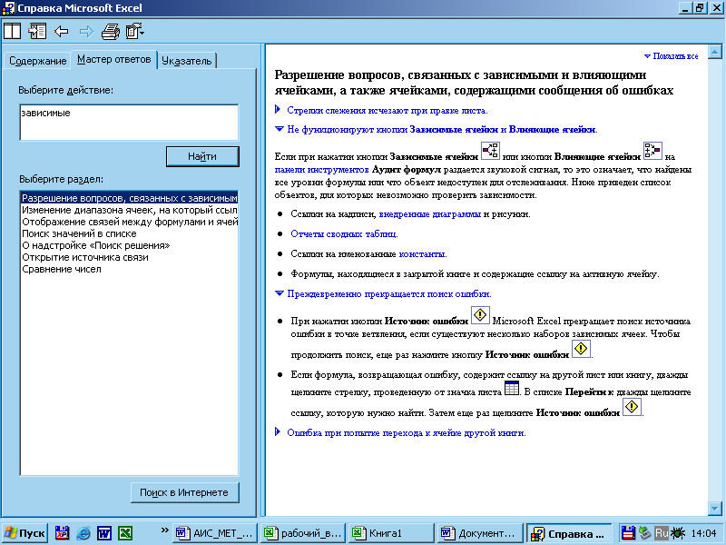The width and height of the screenshot is (726, 545).
Task: Click the Источник ошибки icon ending the last bullet
Action: pos(632,407)
